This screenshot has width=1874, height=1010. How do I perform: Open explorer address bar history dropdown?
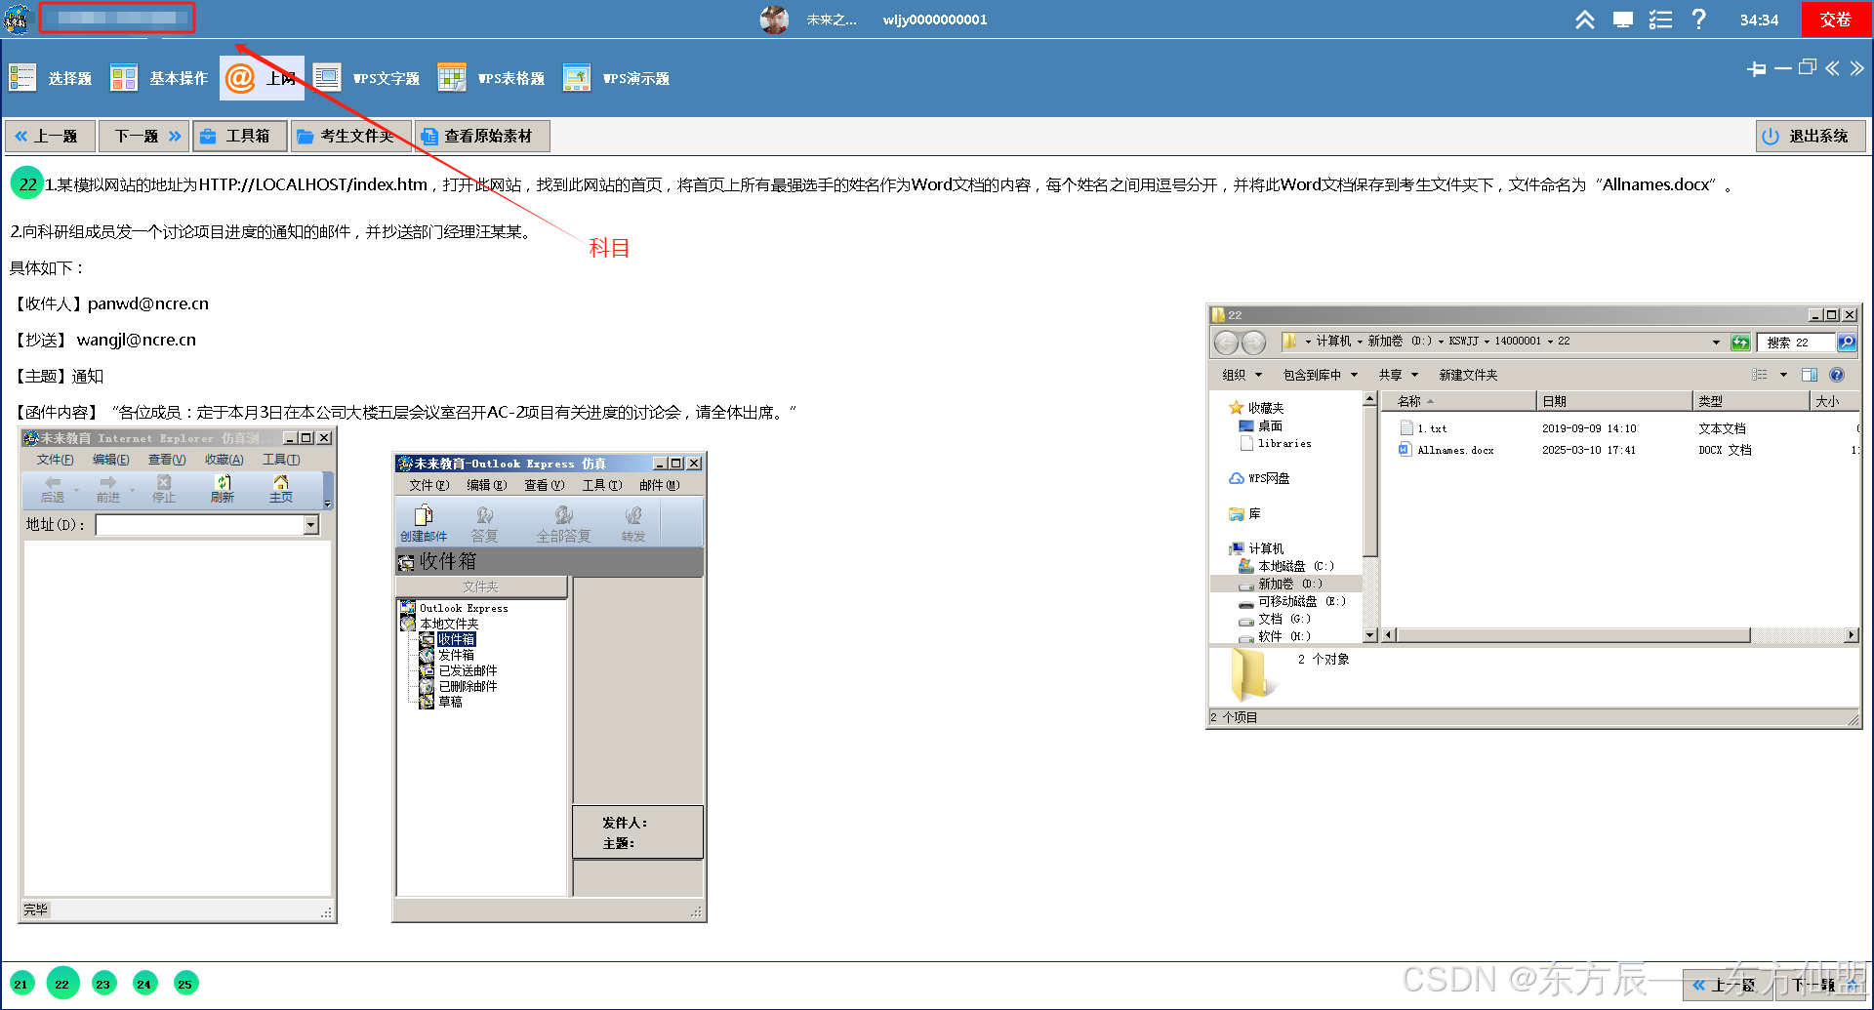click(1716, 343)
